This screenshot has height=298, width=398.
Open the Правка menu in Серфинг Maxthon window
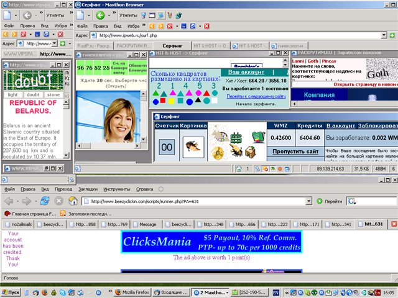pyautogui.click(x=101, y=26)
